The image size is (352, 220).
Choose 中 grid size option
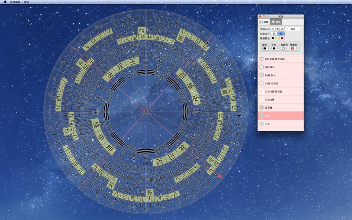[277, 29]
